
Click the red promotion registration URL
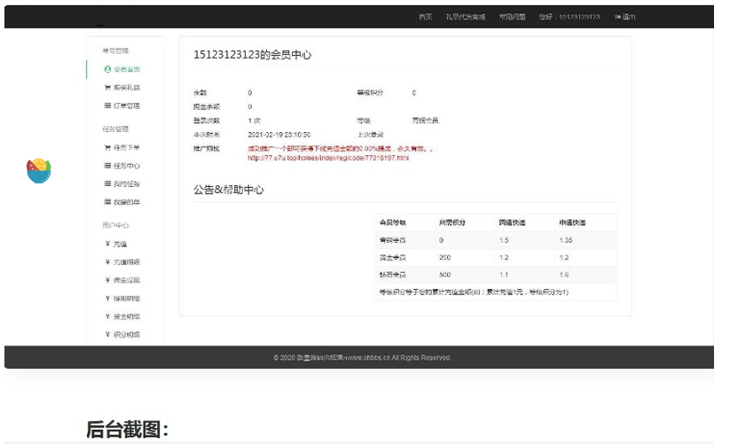pyautogui.click(x=328, y=158)
